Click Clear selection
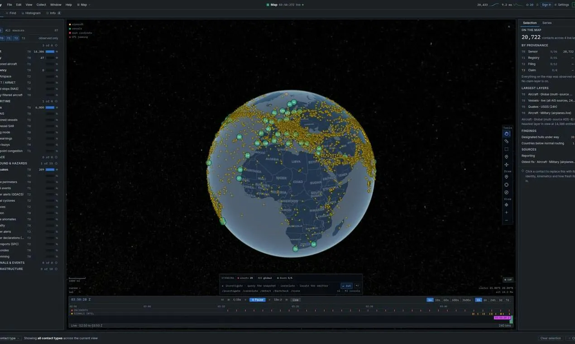 click(551, 338)
